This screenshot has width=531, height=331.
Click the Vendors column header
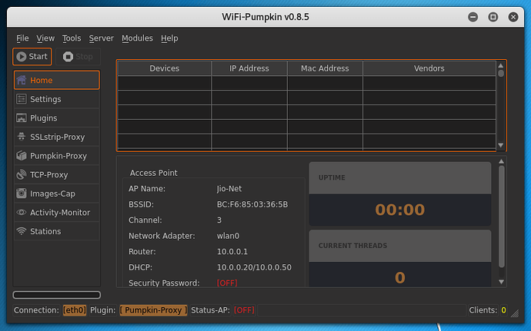tap(429, 68)
